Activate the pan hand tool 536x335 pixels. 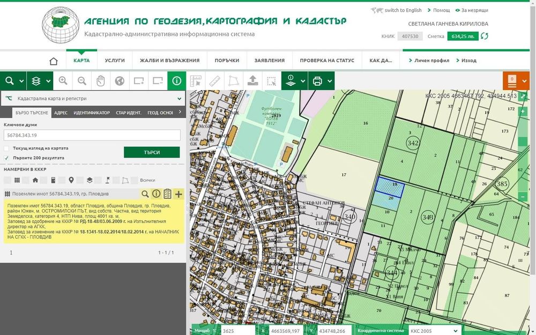(101, 81)
